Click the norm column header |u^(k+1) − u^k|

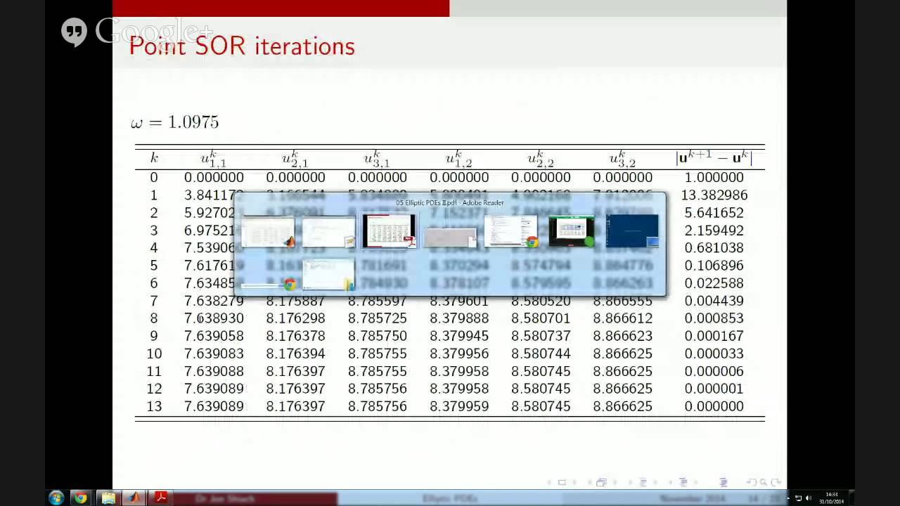714,157
